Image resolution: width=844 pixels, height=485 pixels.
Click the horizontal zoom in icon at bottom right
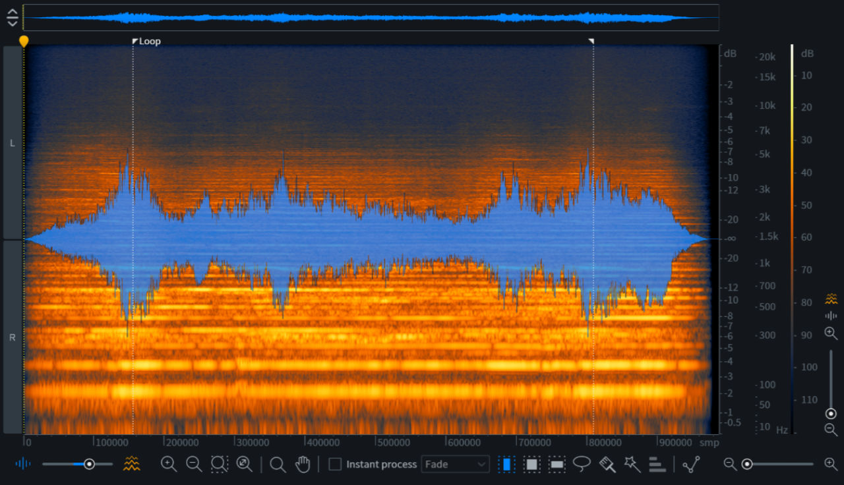point(831,464)
